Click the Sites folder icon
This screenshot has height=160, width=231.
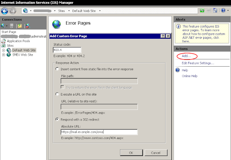click(4, 46)
